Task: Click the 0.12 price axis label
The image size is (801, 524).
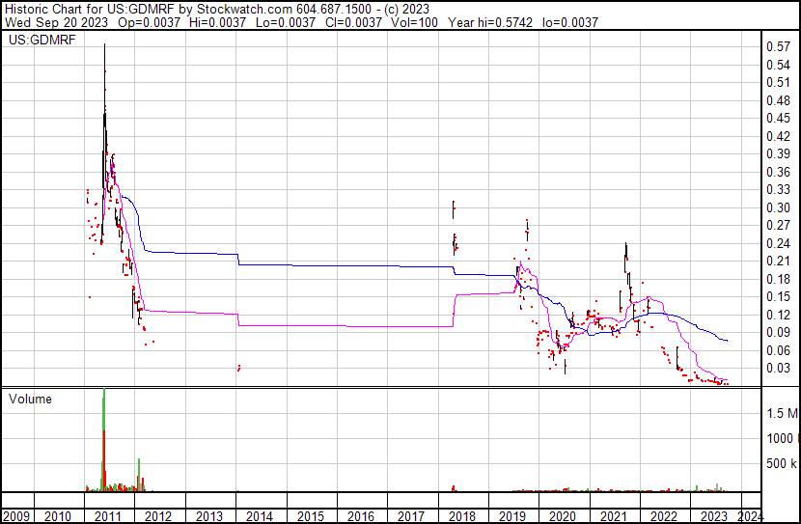Action: click(778, 316)
